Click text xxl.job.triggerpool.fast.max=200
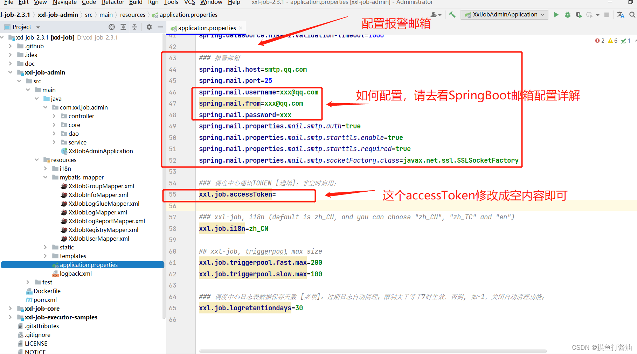The width and height of the screenshot is (637, 354). (261, 263)
